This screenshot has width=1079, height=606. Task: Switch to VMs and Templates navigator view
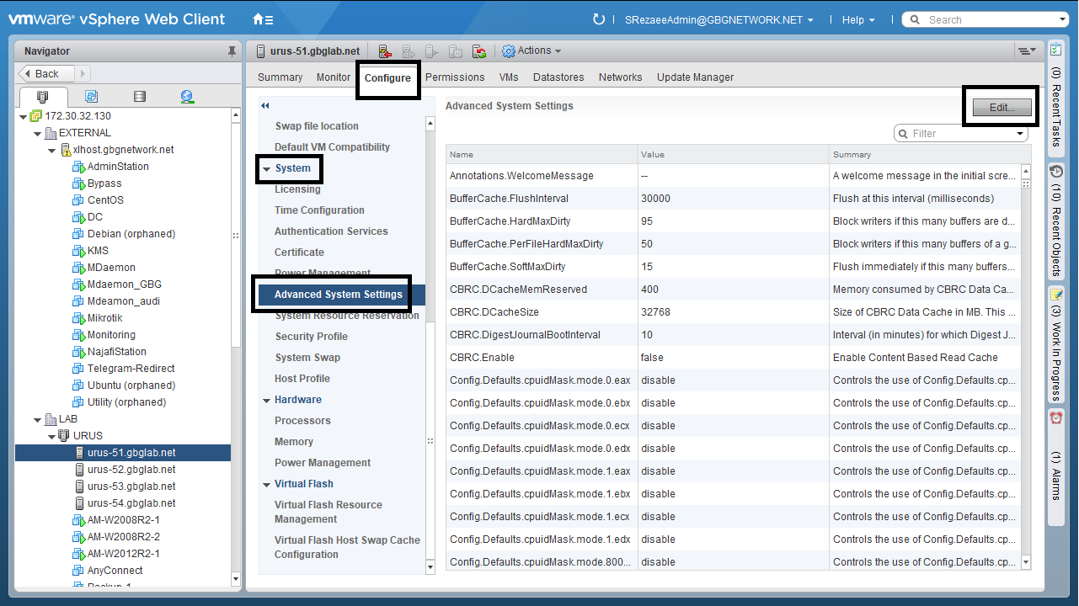pos(91,97)
